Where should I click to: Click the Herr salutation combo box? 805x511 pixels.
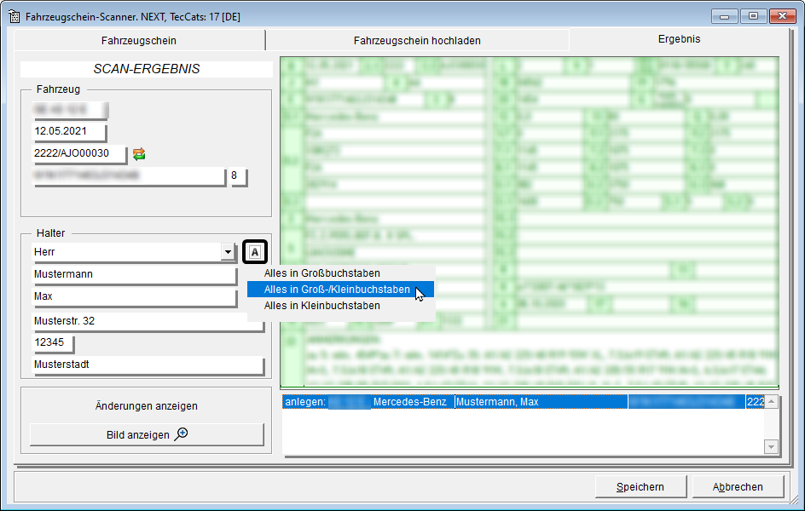click(x=134, y=251)
